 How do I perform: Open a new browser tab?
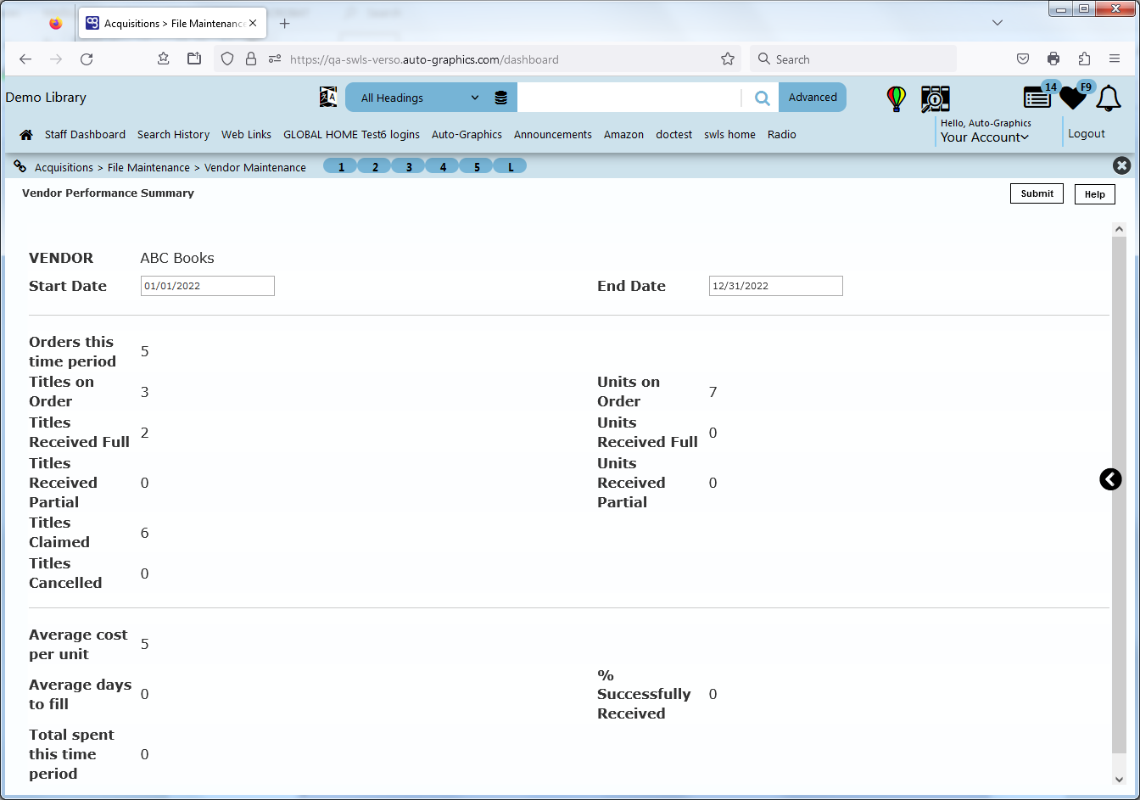click(x=285, y=24)
